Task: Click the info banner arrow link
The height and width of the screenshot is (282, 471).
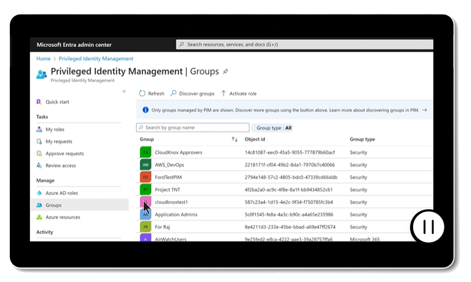Action: [x=424, y=110]
